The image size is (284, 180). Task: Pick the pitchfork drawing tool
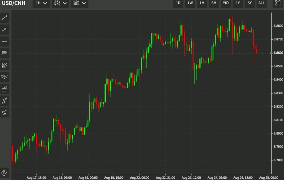4,112
